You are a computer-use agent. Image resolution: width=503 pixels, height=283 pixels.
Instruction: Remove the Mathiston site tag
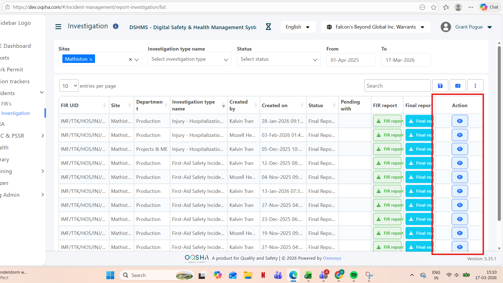pos(91,59)
